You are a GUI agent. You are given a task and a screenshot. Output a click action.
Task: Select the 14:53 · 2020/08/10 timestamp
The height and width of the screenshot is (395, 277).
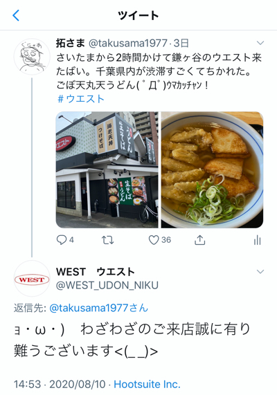click(x=60, y=384)
